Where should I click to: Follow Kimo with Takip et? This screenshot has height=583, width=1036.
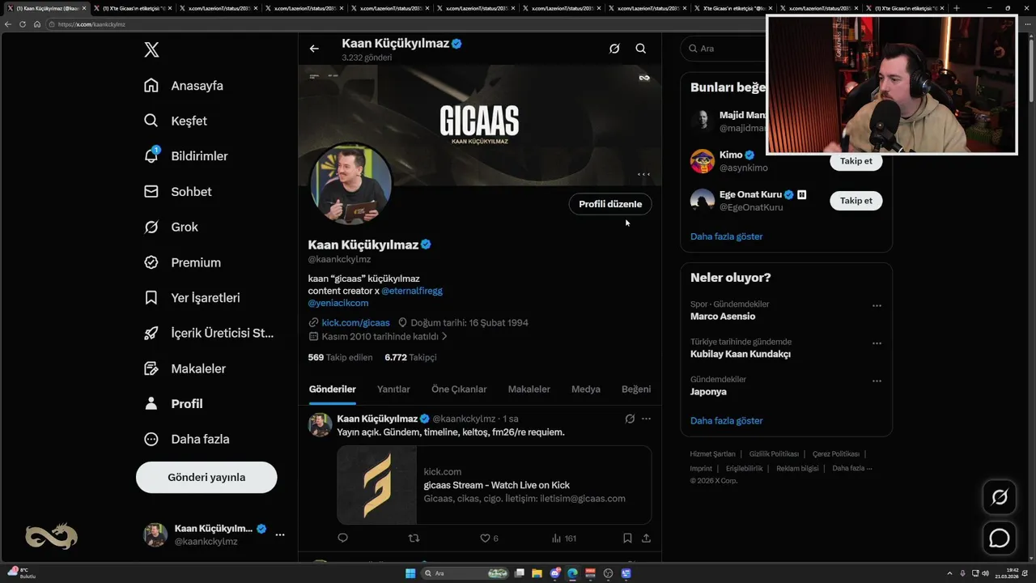tap(856, 161)
